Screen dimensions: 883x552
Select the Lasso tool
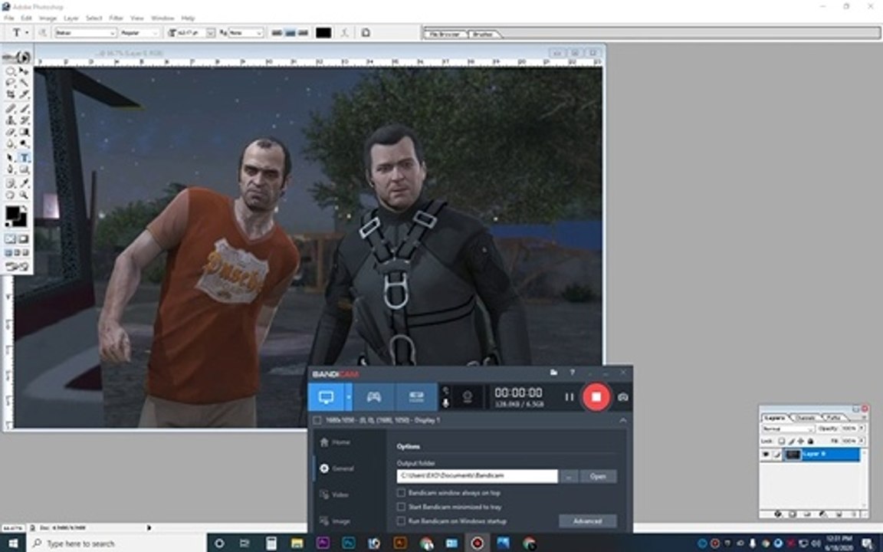tap(10, 82)
